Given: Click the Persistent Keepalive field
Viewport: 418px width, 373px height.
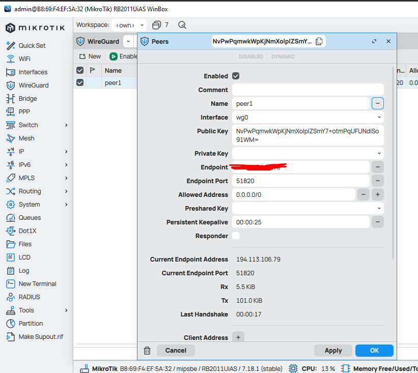Looking at the screenshot, I should coord(301,222).
